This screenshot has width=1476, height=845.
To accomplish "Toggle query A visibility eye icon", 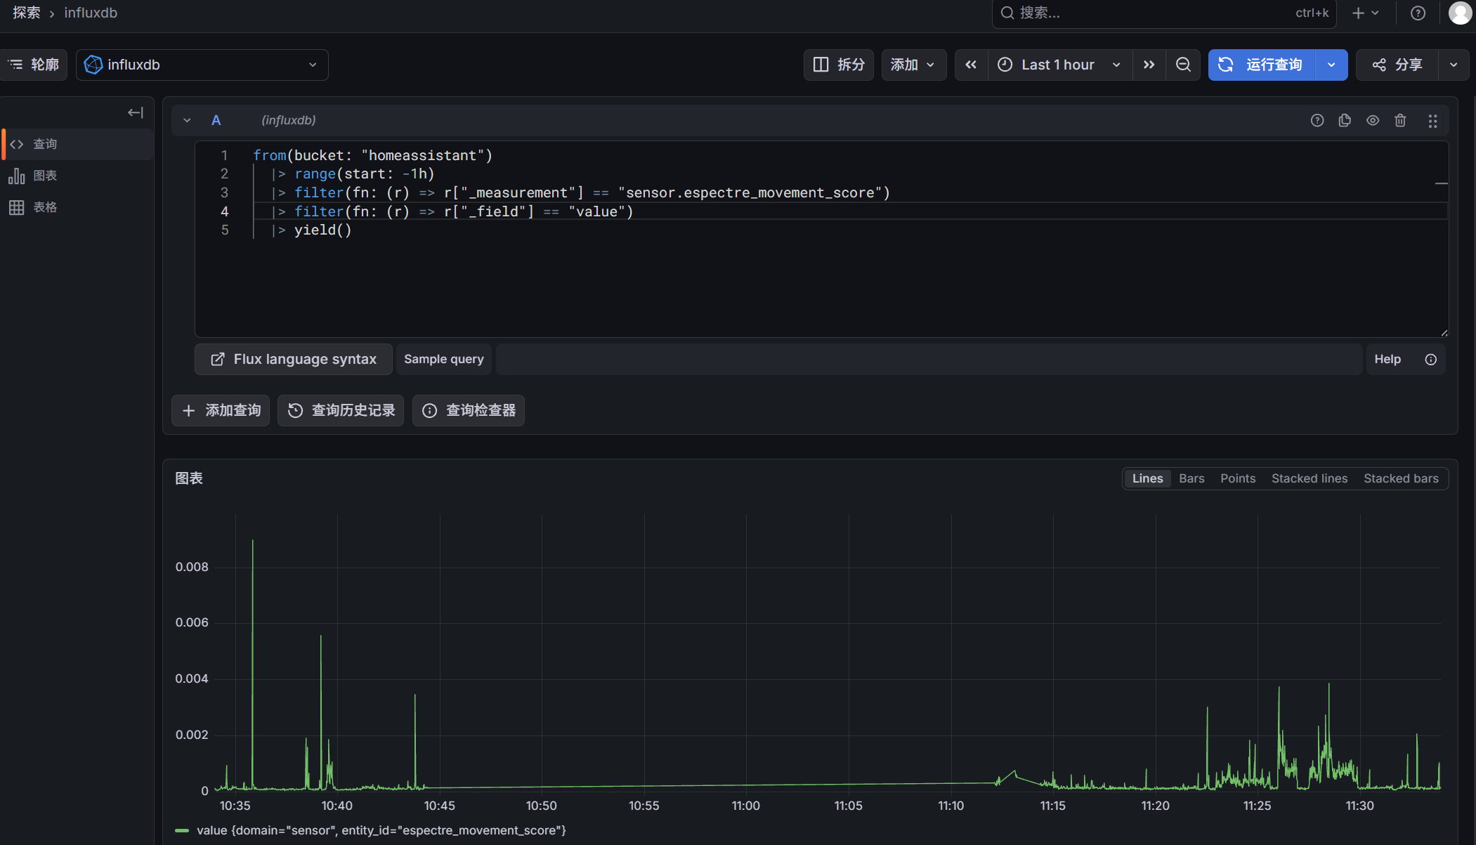I will point(1373,121).
